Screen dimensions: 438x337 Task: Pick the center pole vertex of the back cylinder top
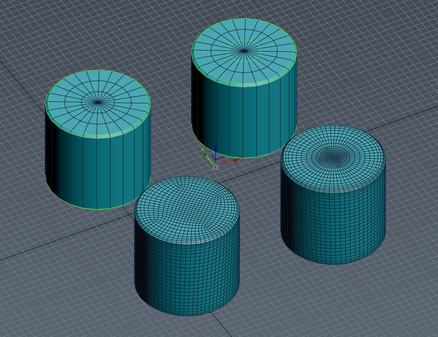(244, 51)
